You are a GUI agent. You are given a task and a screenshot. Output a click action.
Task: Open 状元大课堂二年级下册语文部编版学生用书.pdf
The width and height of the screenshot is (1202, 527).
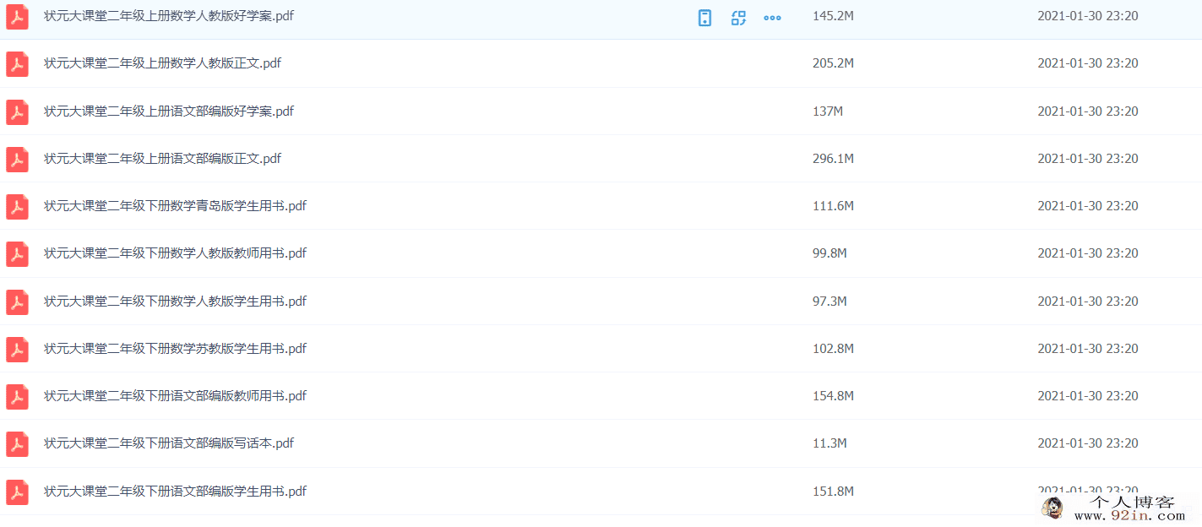click(175, 491)
